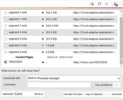Check the segment-2.m4s 1.9 MiB row
This screenshot has height=100, width=123.
(x=5, y=45)
